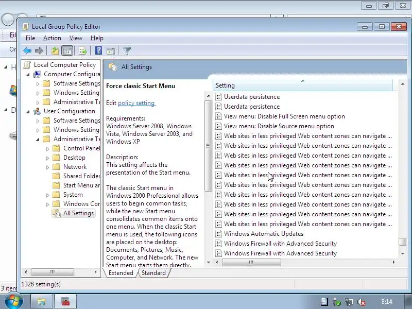
Task: Toggle the Show/Hide Action Pane icon
Action: [x=111, y=50]
